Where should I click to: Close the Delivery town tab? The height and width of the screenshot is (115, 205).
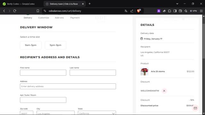click(83, 4)
